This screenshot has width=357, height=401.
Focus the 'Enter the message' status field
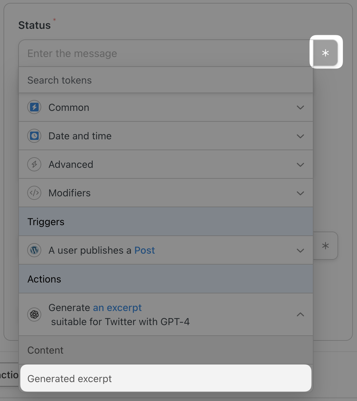(166, 53)
